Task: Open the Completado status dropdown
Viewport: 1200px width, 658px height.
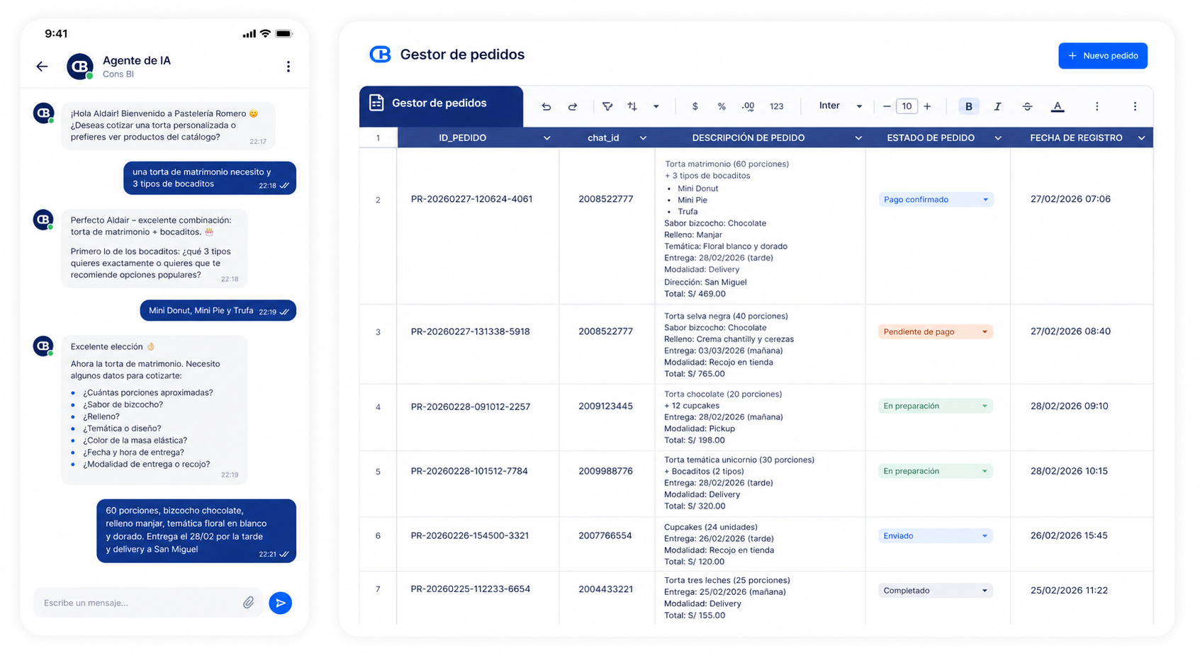Action: [936, 590]
